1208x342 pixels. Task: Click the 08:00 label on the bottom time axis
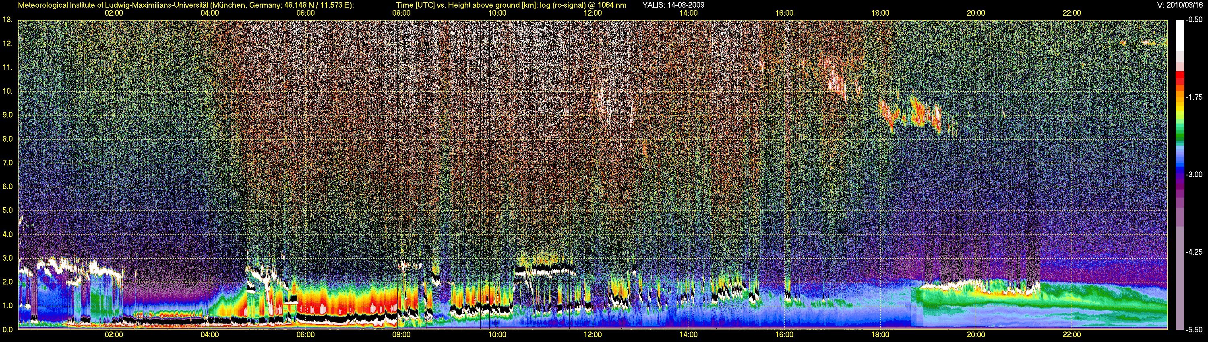tap(401, 334)
